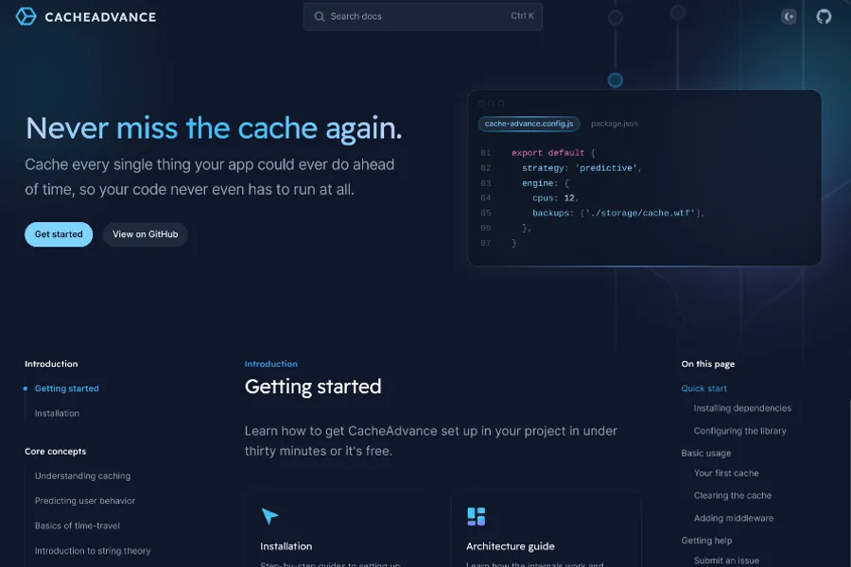
Task: Switch to cache-advance.config.js tab
Action: point(529,124)
